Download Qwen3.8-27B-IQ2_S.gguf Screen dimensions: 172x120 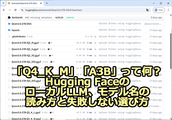pos(95,49)
